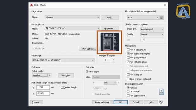Select Landscape orientation

[x=128, y=91]
